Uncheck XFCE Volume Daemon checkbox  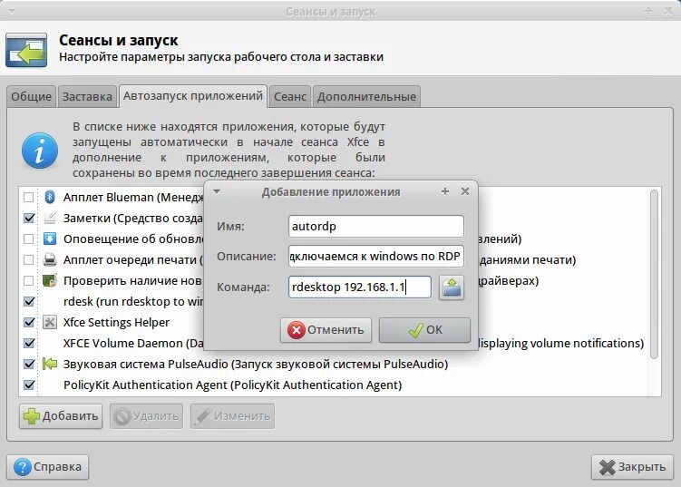point(29,343)
